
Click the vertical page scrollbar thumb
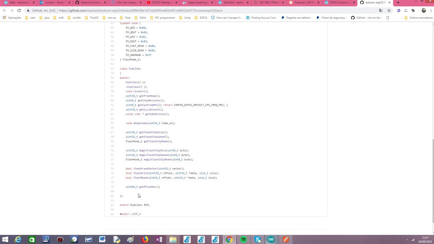tap(433, 181)
